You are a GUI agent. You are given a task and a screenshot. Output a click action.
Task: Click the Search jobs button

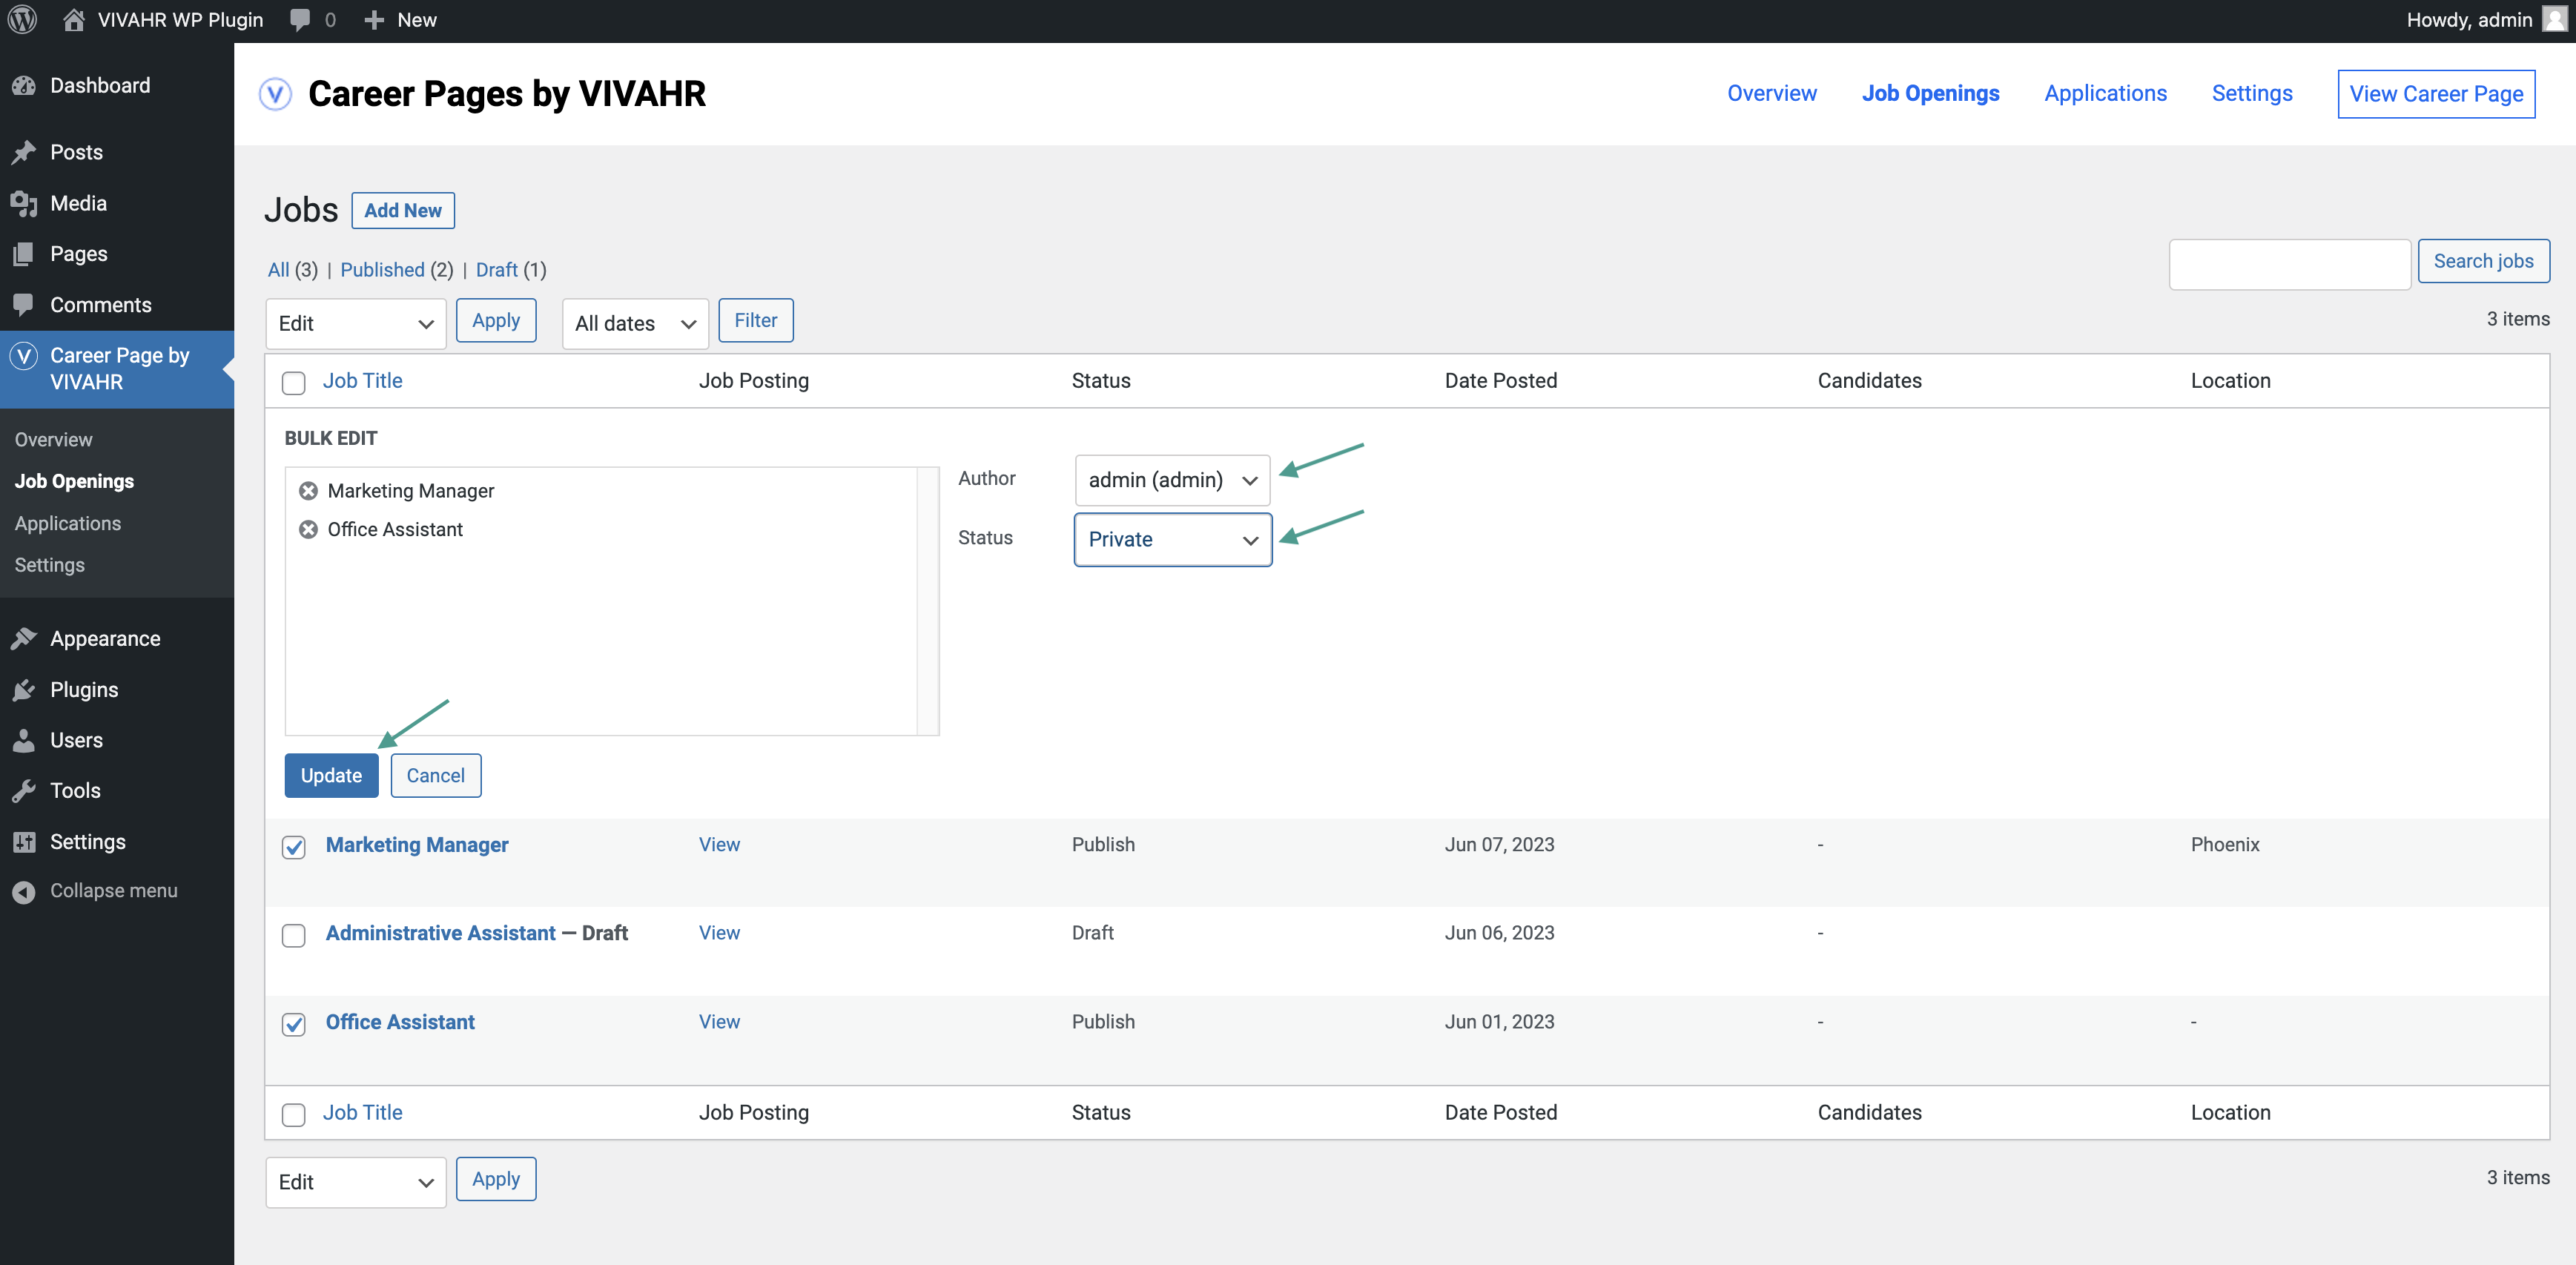pos(2483,261)
